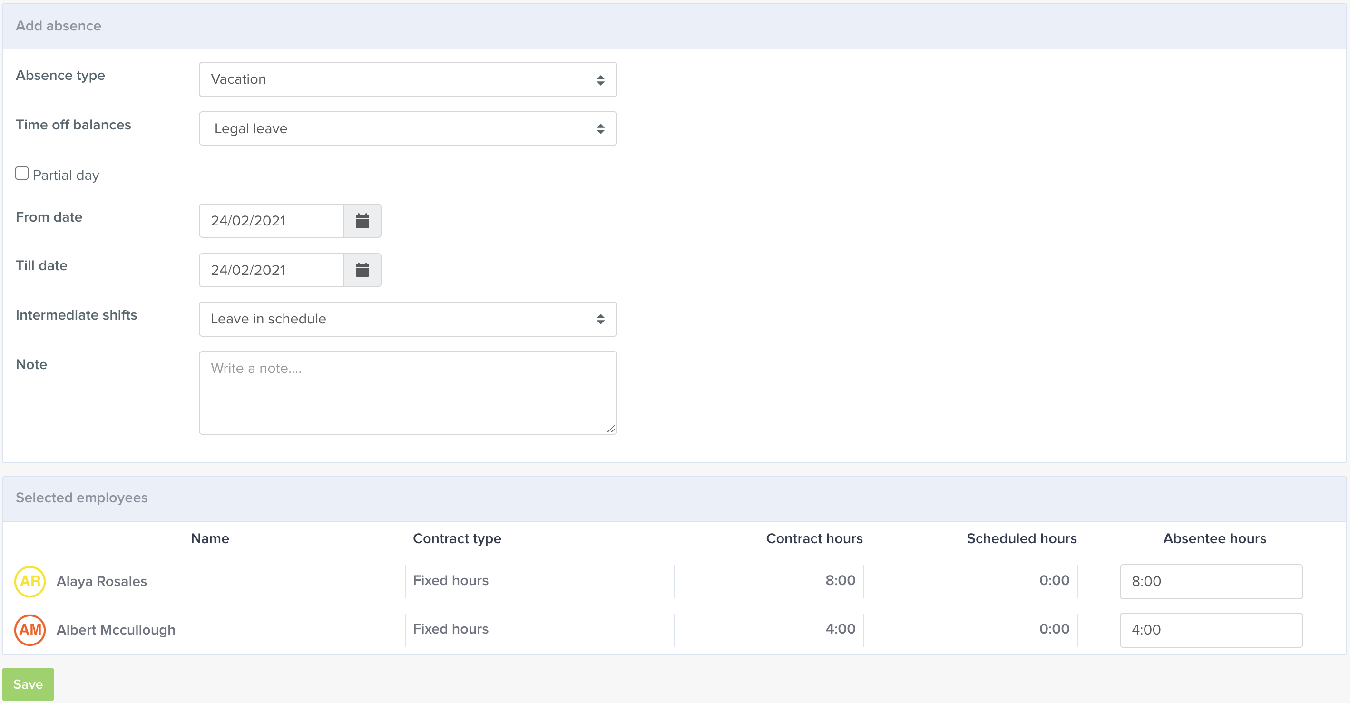The height and width of the screenshot is (703, 1350).
Task: Click the Selected employees panel heading
Action: point(82,498)
